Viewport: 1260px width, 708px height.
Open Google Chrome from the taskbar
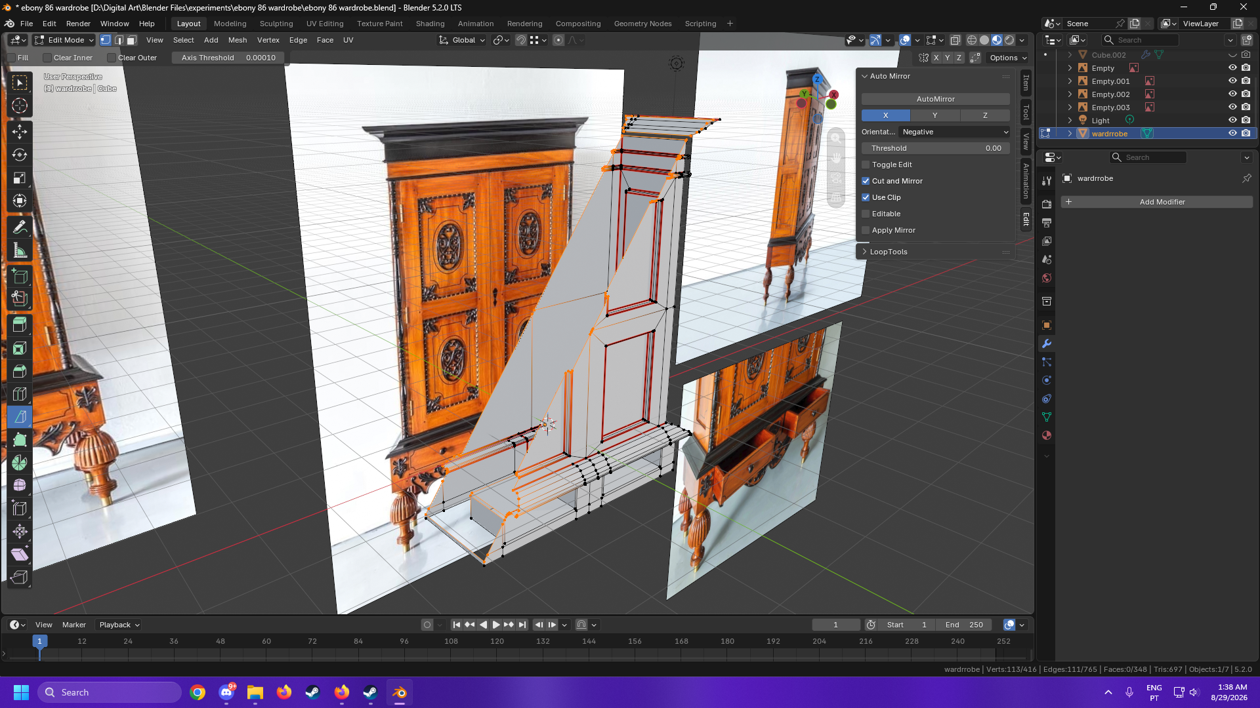tap(198, 692)
